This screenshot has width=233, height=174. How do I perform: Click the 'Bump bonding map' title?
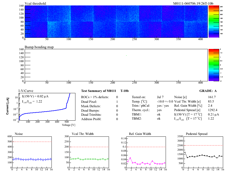tap(39, 47)
